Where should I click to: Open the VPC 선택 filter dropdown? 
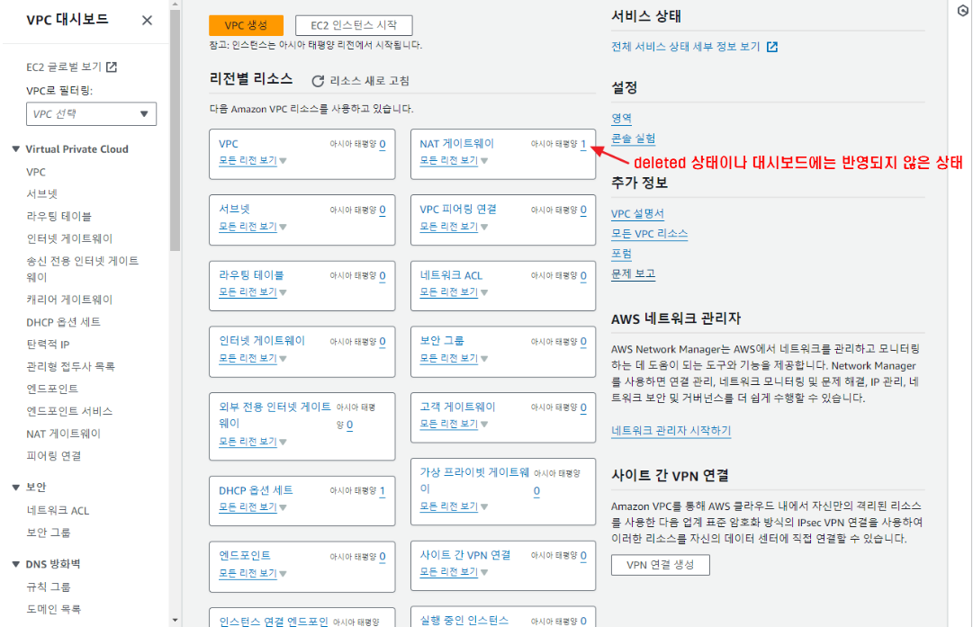[x=91, y=114]
